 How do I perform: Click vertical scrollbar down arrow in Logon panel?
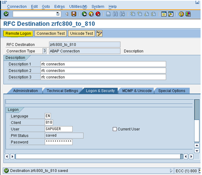point(197,151)
